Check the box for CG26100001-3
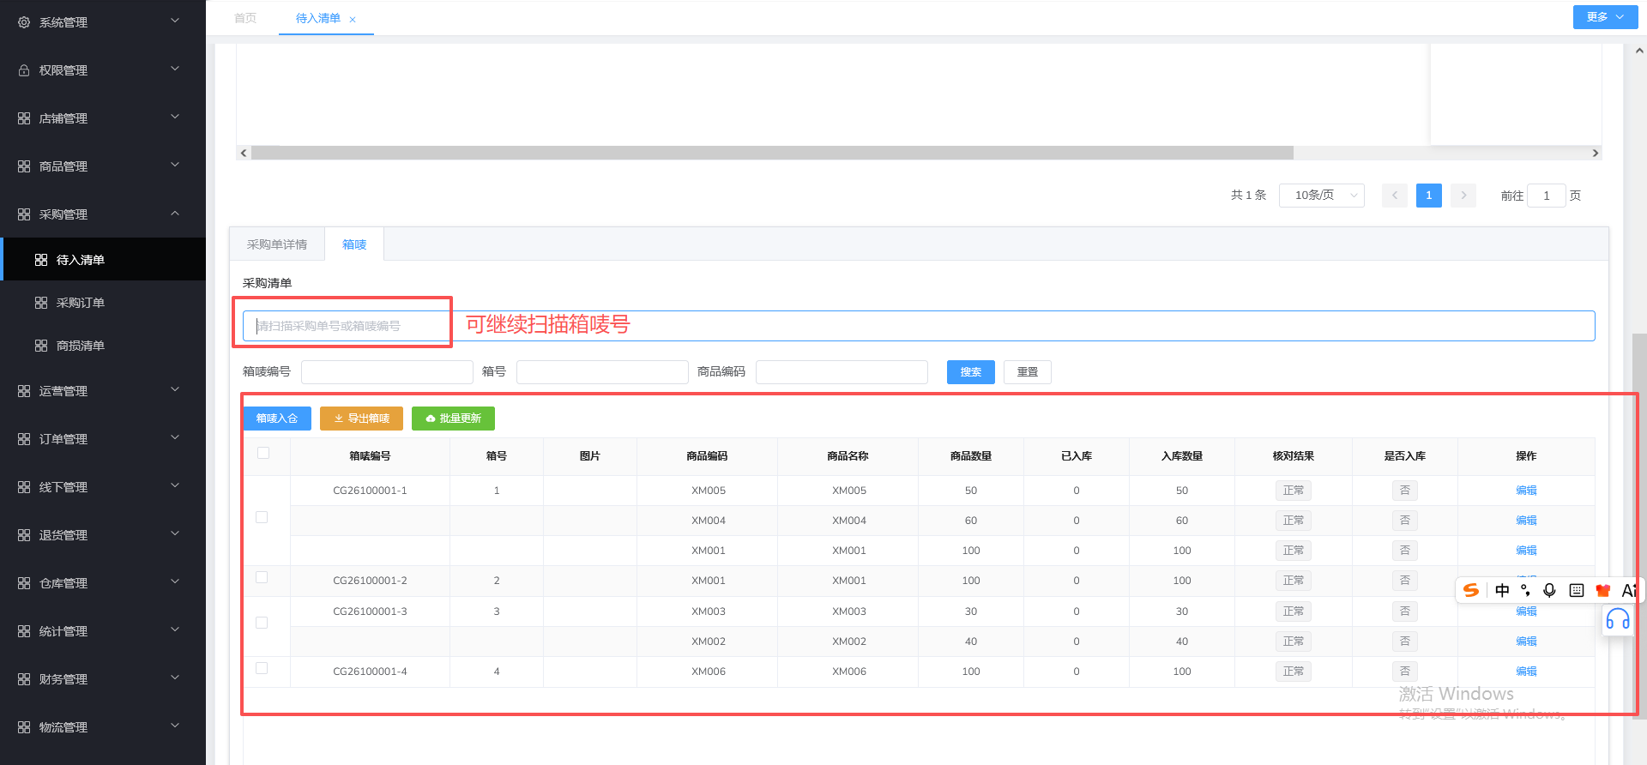This screenshot has height=765, width=1647. (262, 623)
